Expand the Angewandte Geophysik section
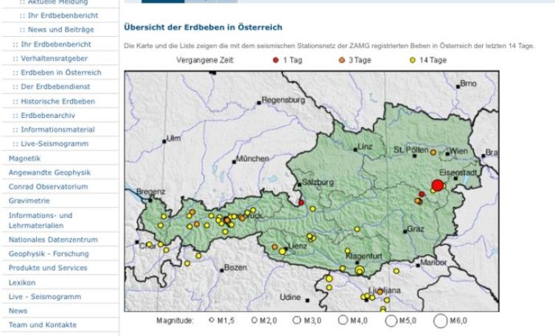This screenshot has height=336, width=555. (49, 172)
